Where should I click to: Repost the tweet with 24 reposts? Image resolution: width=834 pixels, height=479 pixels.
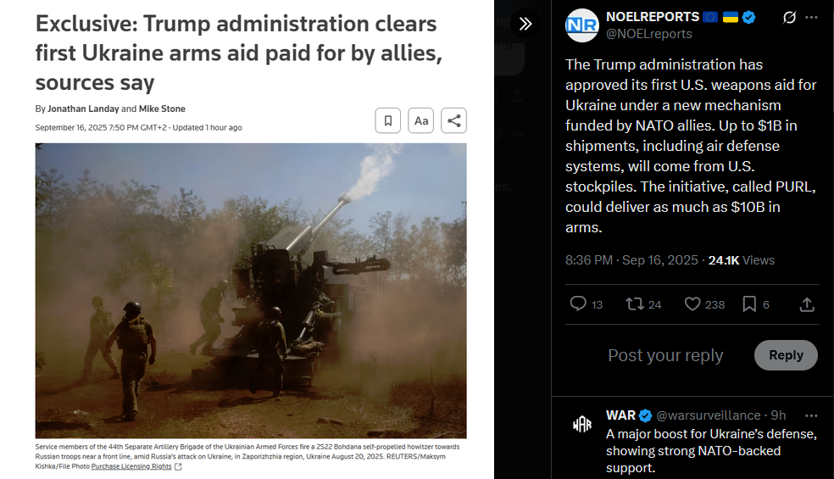pyautogui.click(x=635, y=304)
